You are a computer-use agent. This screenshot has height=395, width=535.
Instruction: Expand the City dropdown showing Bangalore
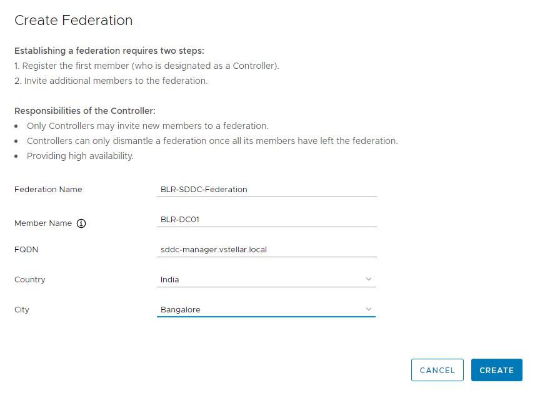(266, 309)
